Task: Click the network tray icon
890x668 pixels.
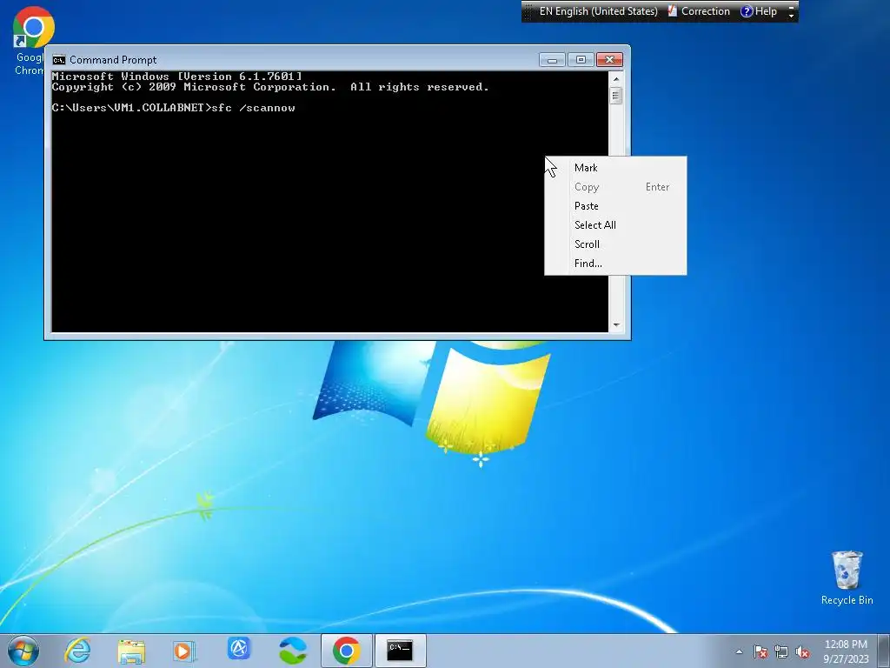Action: click(781, 651)
